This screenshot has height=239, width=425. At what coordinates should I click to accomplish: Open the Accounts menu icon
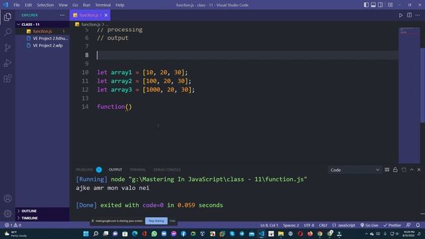pos(7,199)
